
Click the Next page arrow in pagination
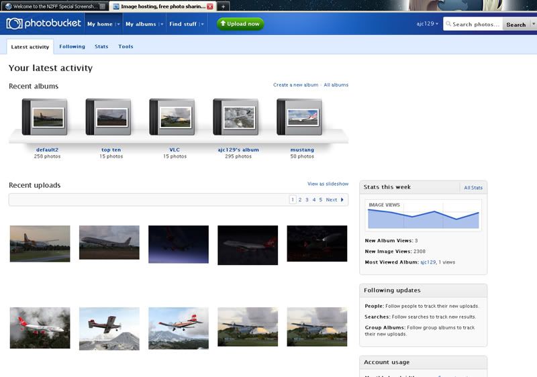pos(342,200)
